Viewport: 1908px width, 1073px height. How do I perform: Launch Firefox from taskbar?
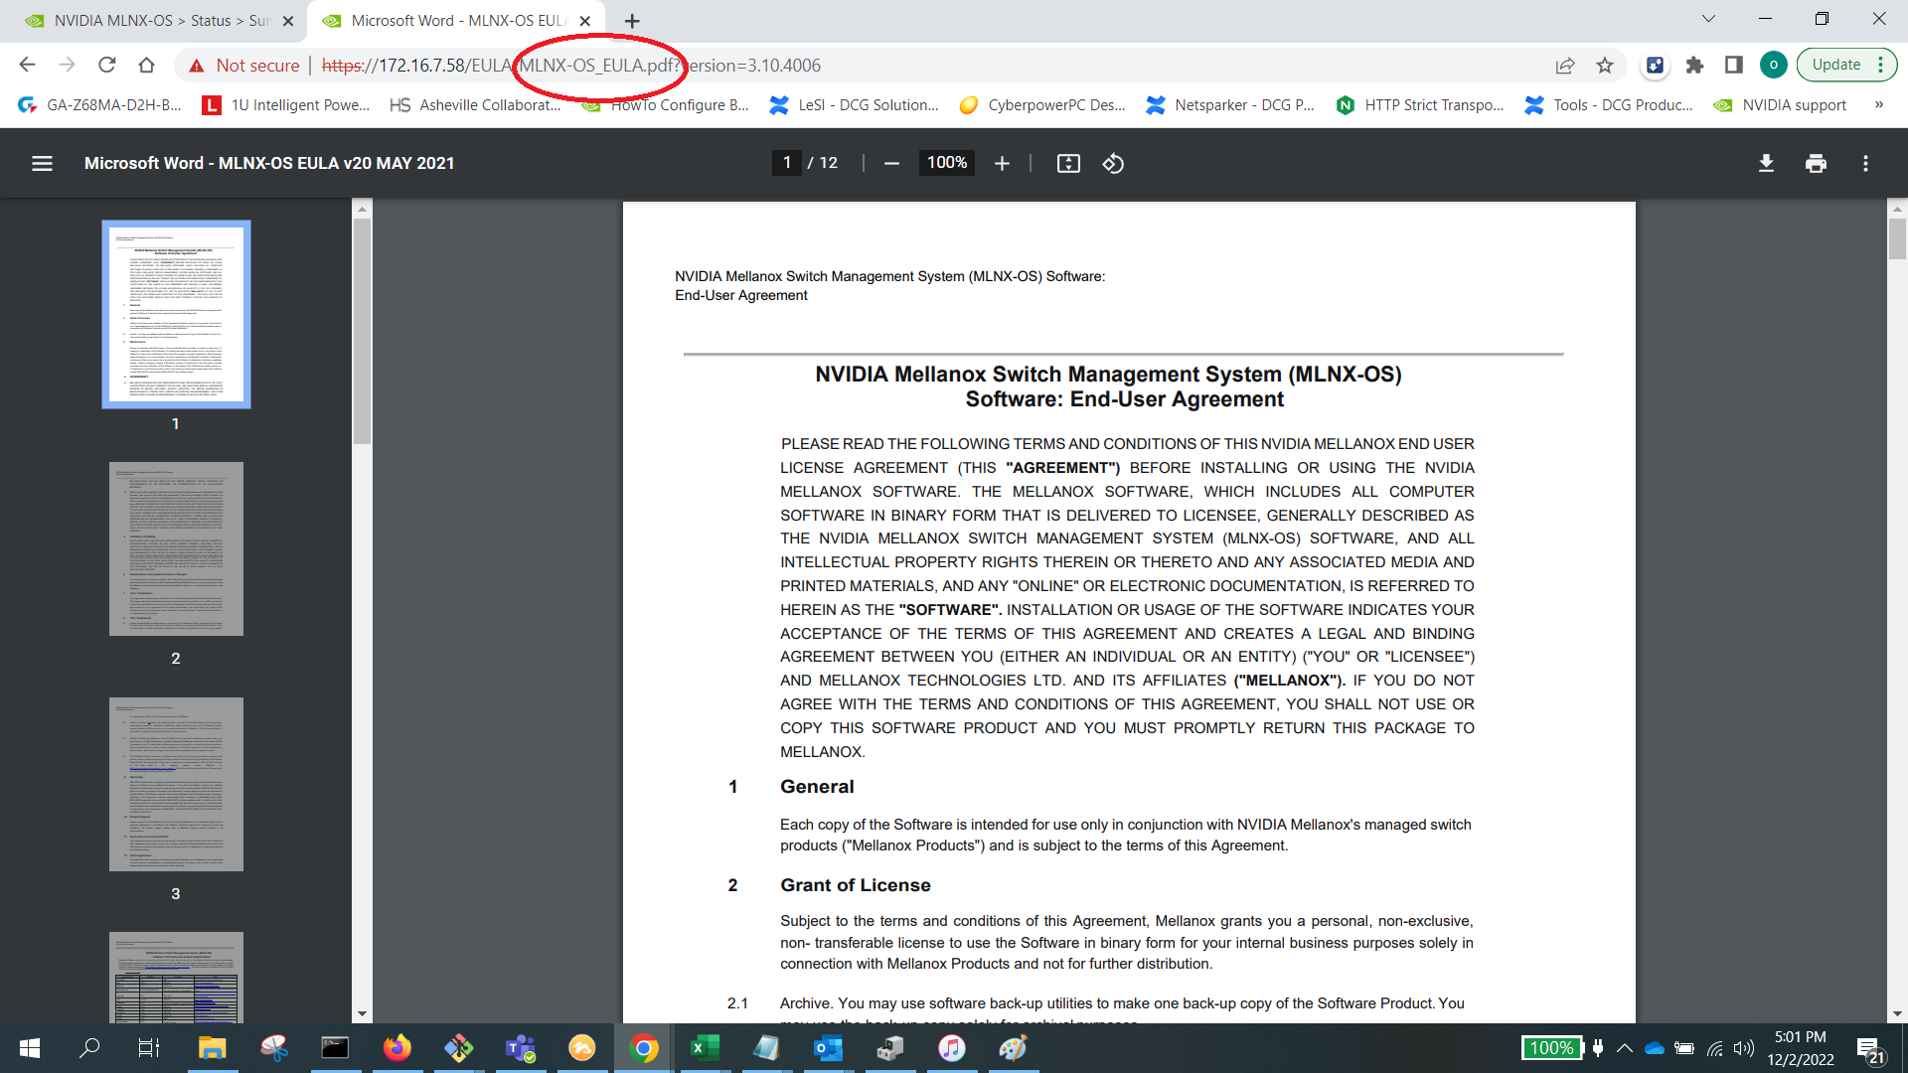click(397, 1048)
